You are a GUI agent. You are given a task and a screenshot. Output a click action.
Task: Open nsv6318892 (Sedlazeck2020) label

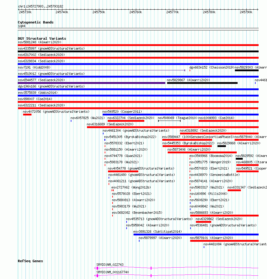click(x=203, y=130)
